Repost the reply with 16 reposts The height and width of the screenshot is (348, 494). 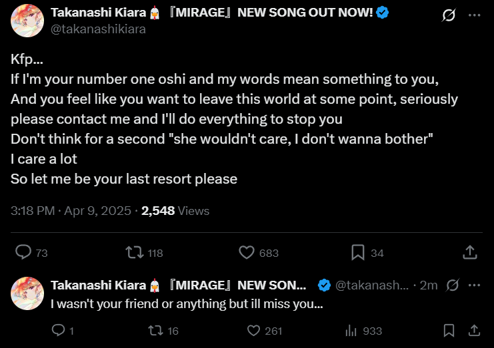[x=154, y=330]
